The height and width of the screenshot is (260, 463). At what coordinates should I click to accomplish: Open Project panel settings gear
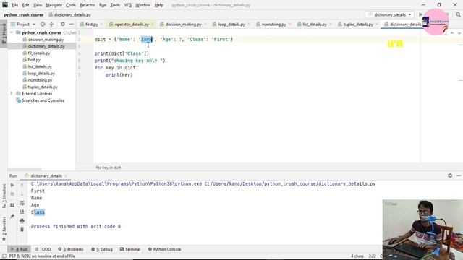pyautogui.click(x=63, y=24)
